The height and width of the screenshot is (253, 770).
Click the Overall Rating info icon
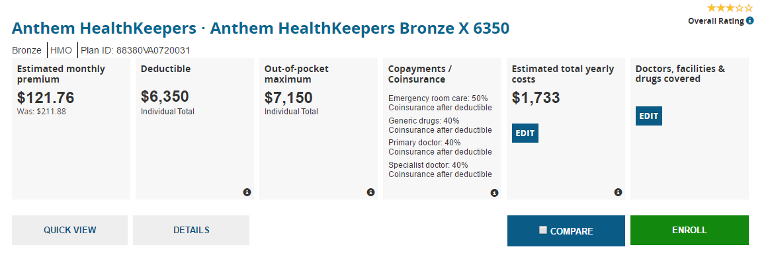click(x=750, y=20)
